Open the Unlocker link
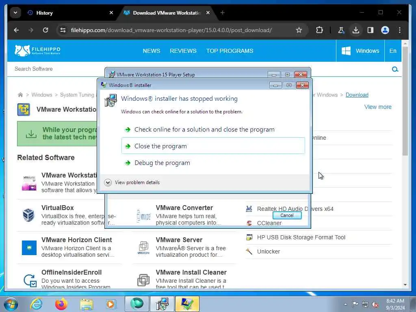This screenshot has height=312, width=416. pos(269,251)
